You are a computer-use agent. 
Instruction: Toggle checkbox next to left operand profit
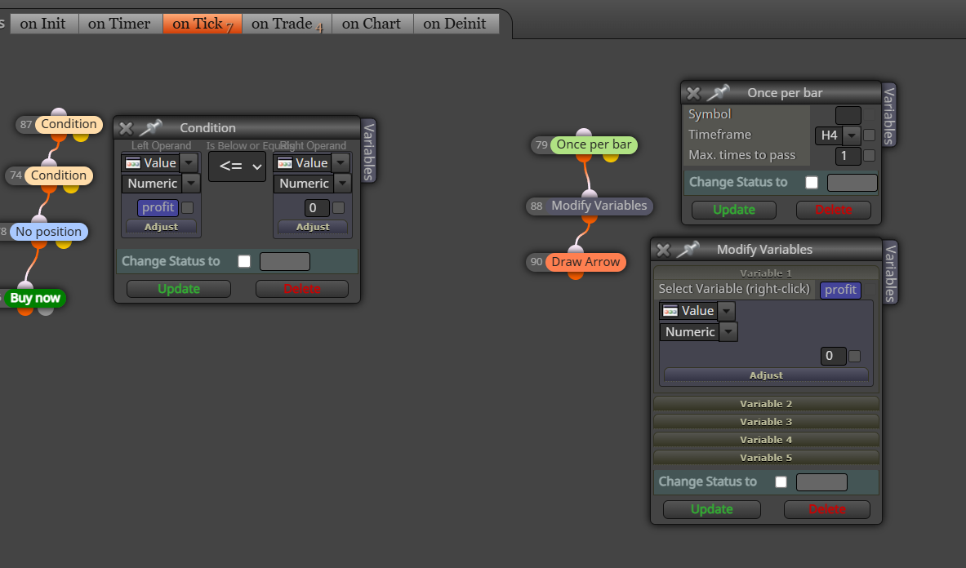[187, 208]
